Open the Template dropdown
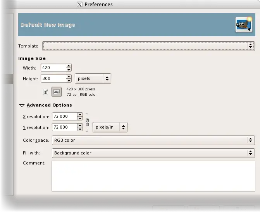This screenshot has width=260, height=212. tap(148, 46)
